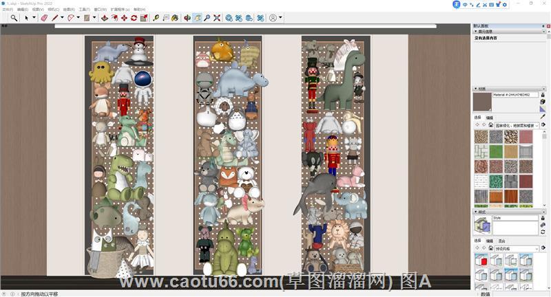This screenshot has width=551, height=297.
Task: Open the user account dropdown arrow
Action: point(280,18)
